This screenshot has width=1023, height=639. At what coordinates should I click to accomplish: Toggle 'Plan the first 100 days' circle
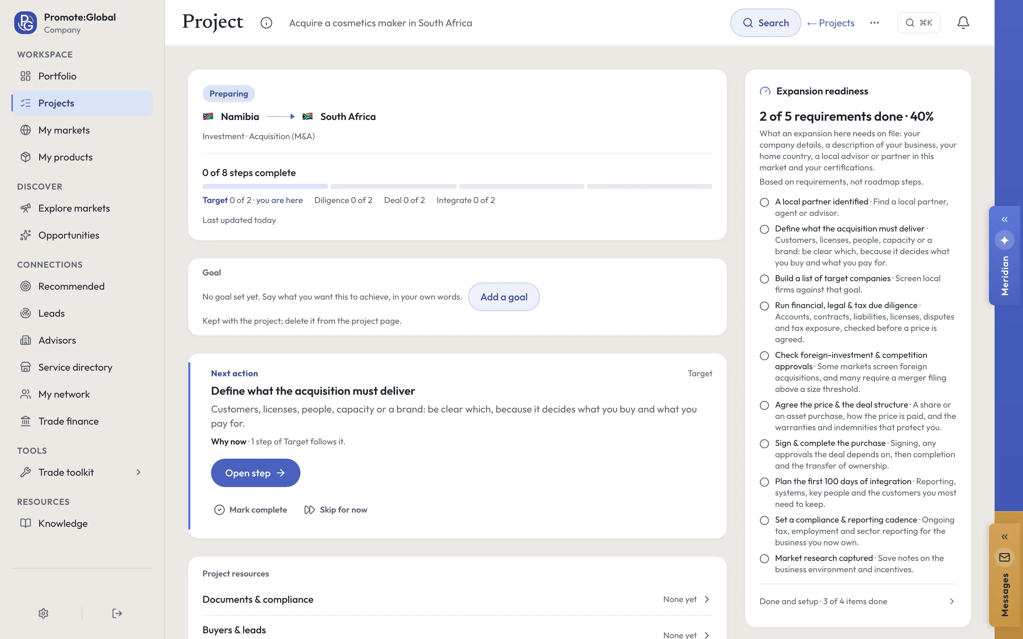[764, 482]
